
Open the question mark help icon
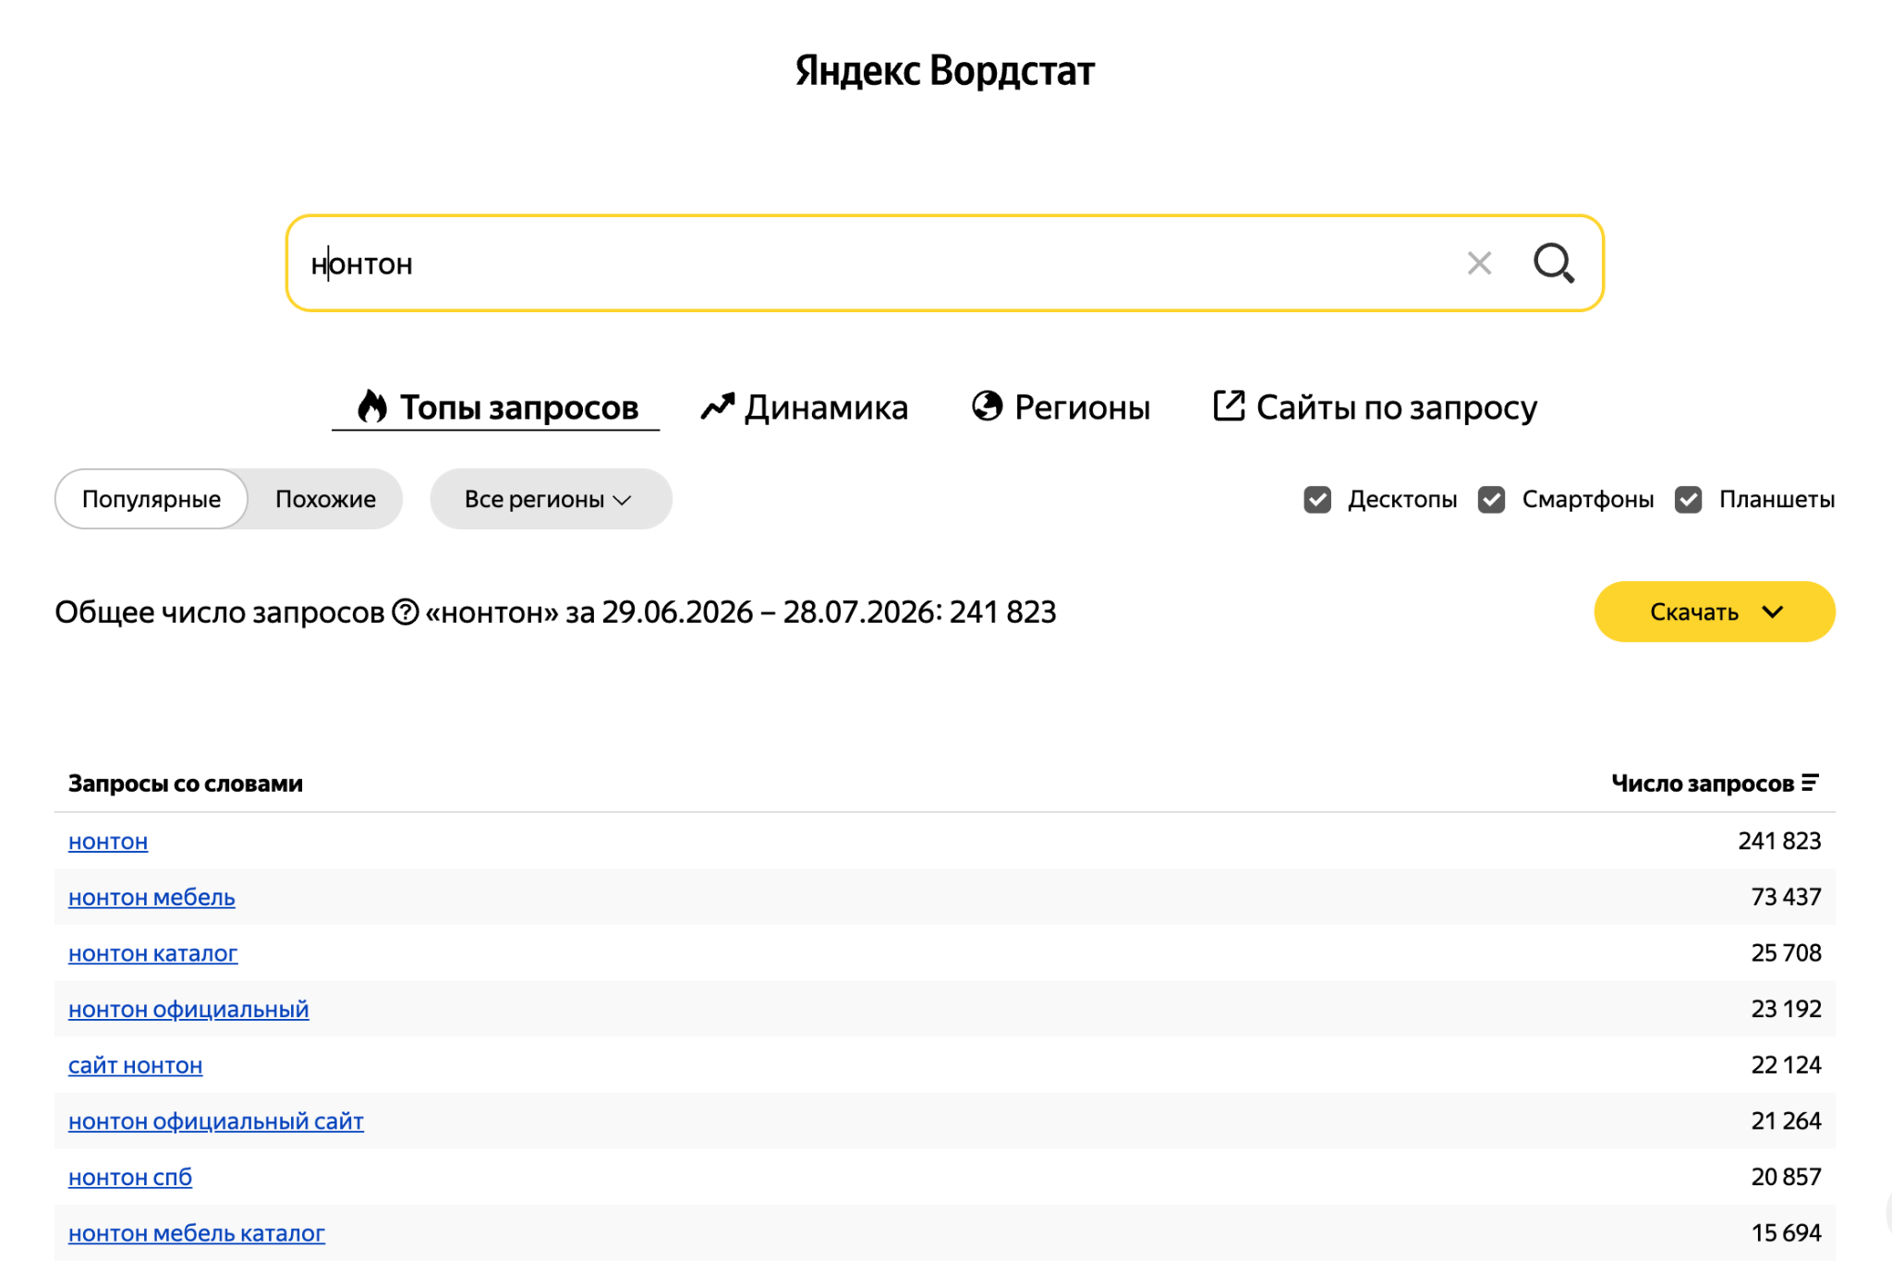pyautogui.click(x=406, y=612)
